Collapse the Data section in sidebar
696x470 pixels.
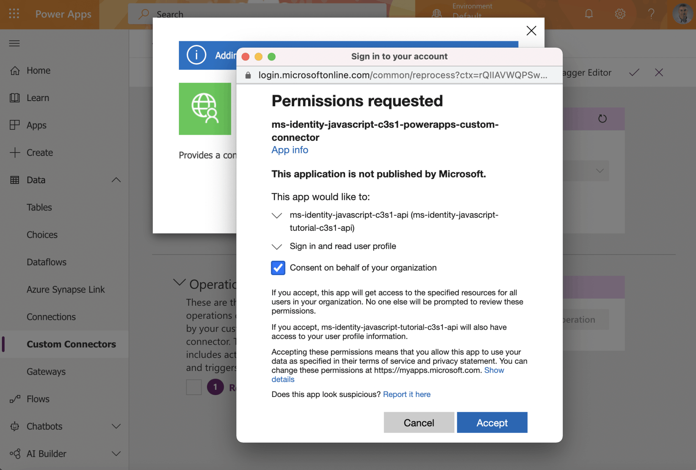(x=116, y=180)
